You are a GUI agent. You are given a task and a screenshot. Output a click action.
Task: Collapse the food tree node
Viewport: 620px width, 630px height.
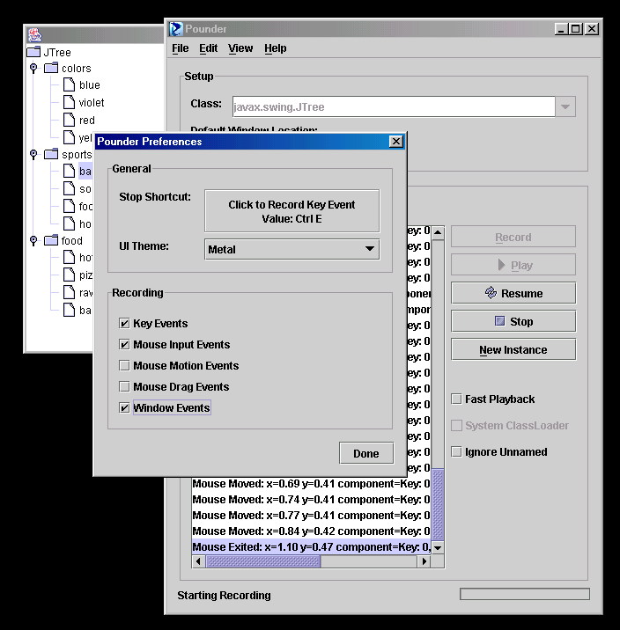(33, 240)
